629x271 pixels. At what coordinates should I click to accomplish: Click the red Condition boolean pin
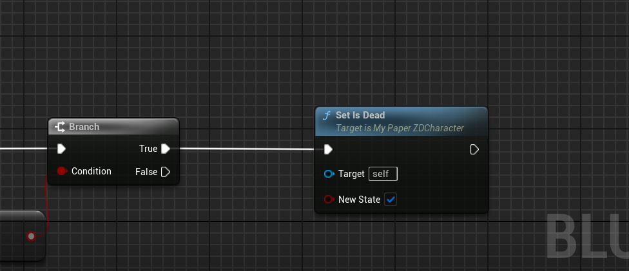[62, 171]
